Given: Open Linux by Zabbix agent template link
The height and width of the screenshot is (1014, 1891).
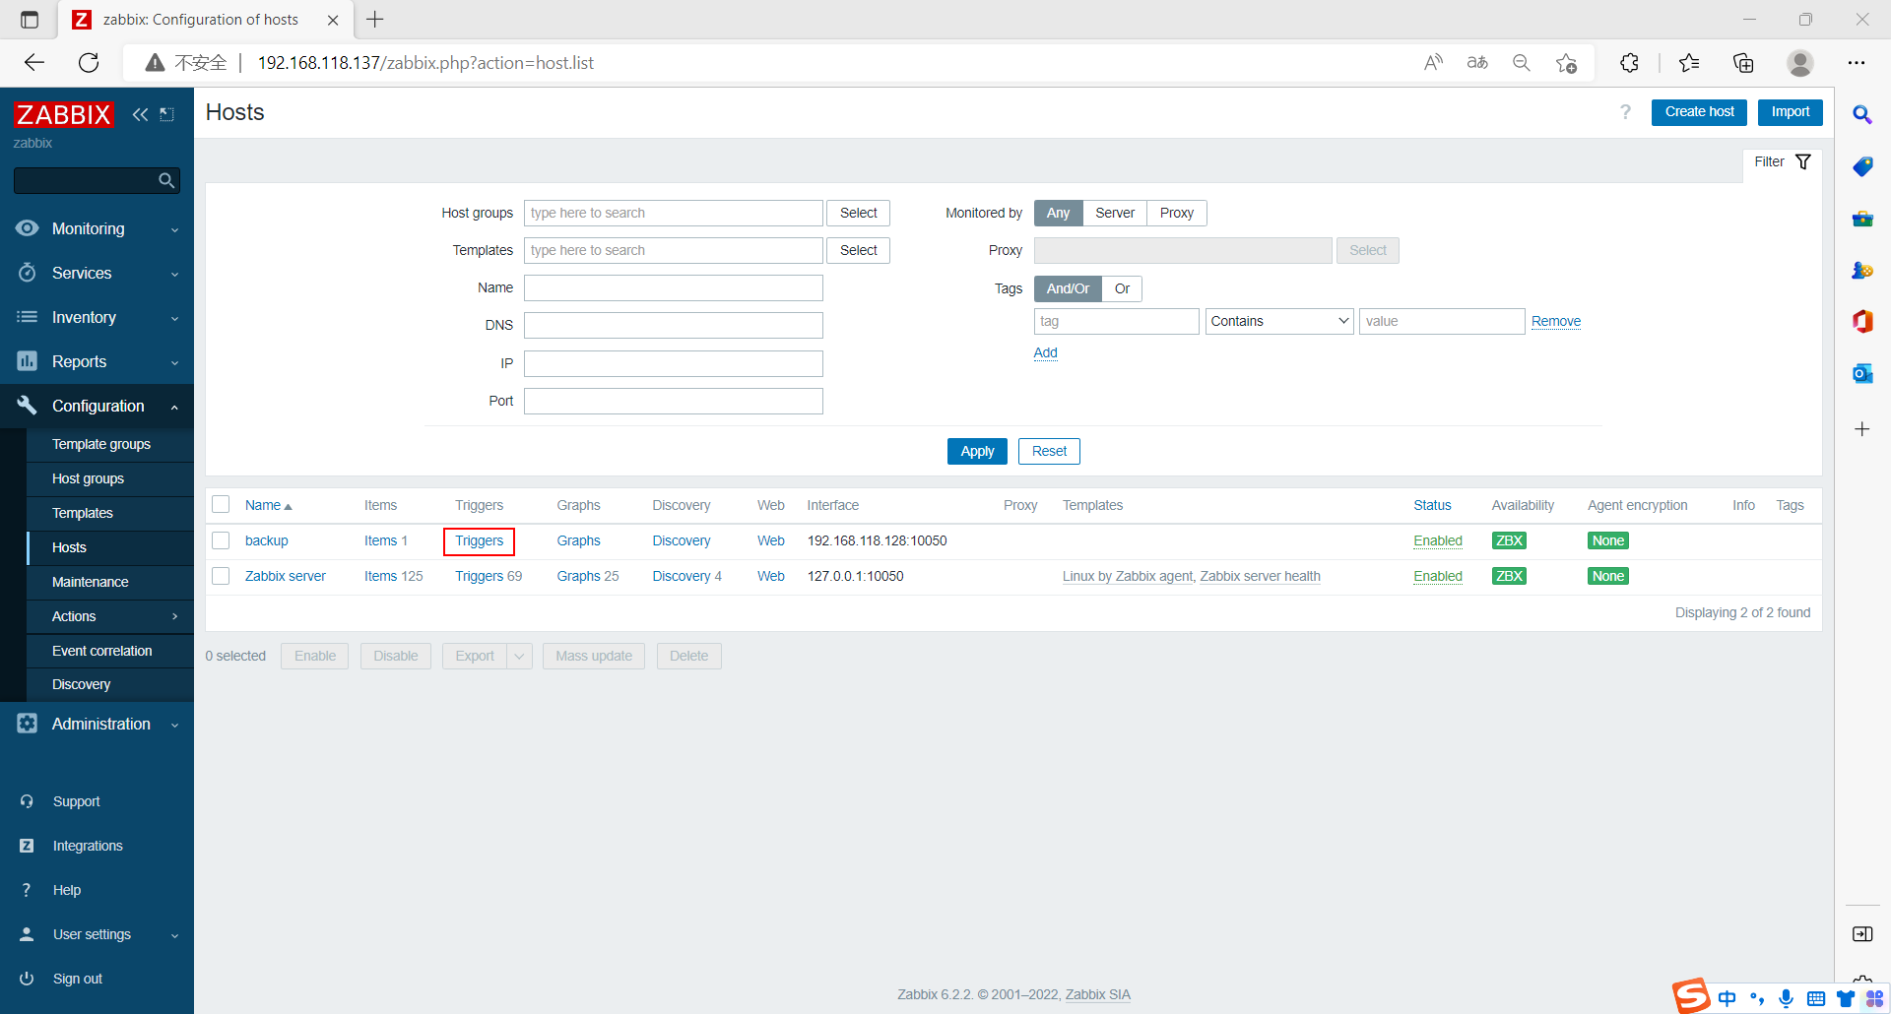Looking at the screenshot, I should 1128,576.
